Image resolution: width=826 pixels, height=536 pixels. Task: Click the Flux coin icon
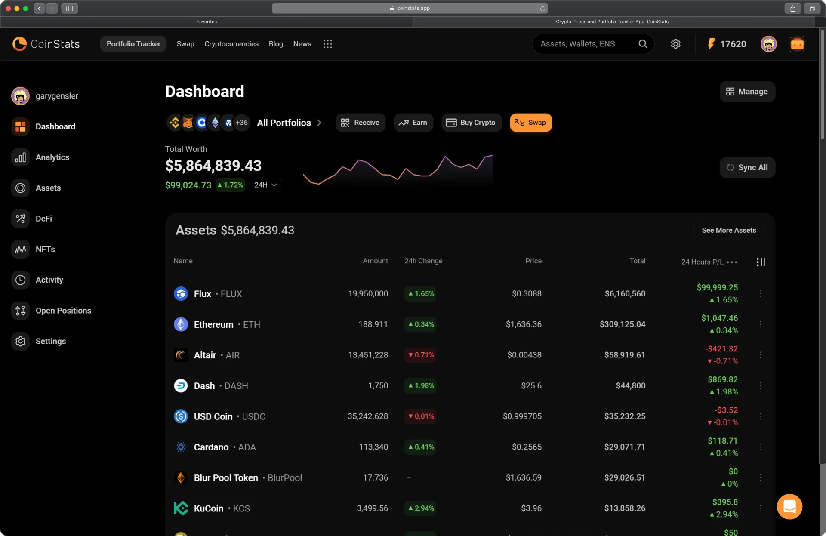point(181,294)
